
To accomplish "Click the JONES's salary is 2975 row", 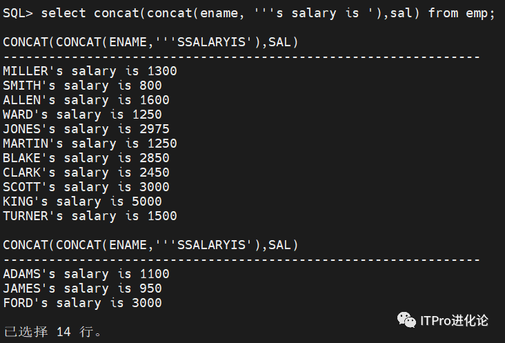I will coord(86,129).
